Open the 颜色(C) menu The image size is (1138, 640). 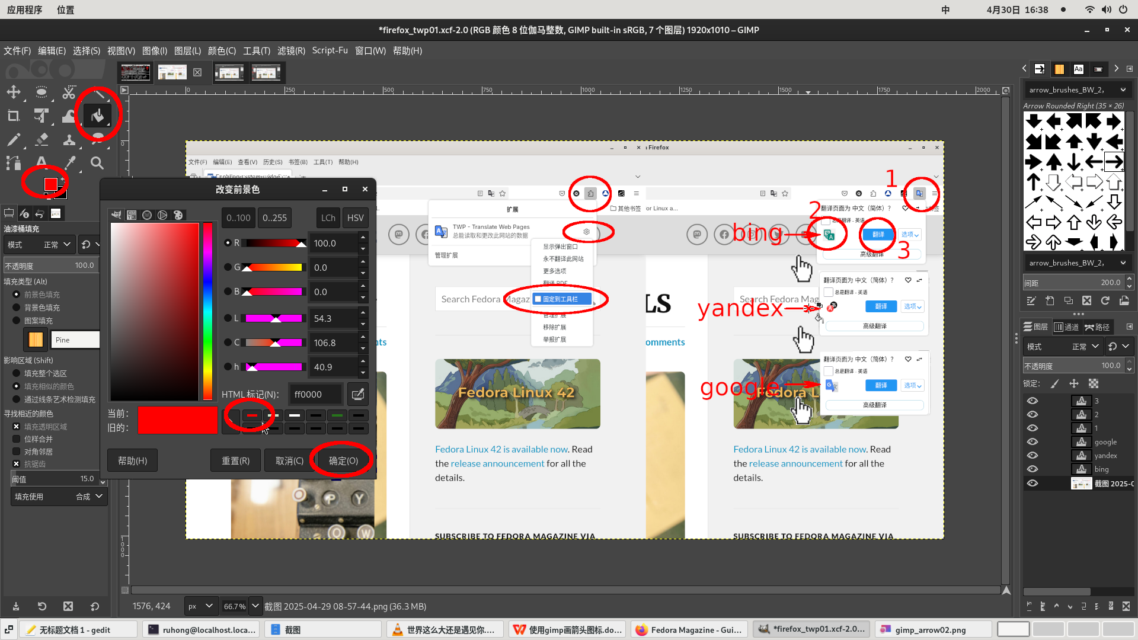pos(222,51)
